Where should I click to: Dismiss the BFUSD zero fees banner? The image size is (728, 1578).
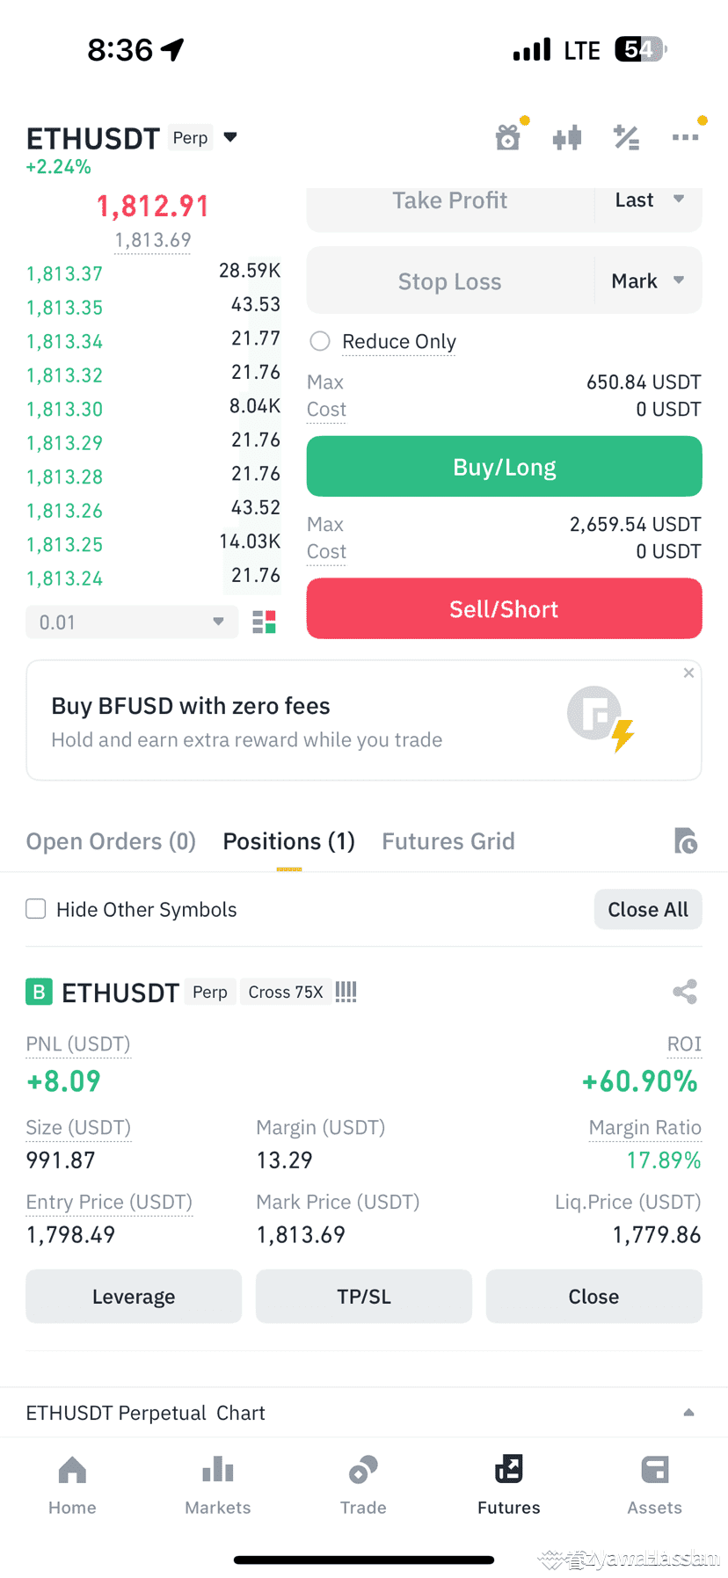(x=688, y=673)
